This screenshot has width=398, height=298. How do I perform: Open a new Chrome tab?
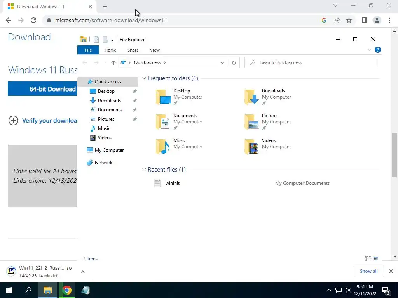pos(105,7)
